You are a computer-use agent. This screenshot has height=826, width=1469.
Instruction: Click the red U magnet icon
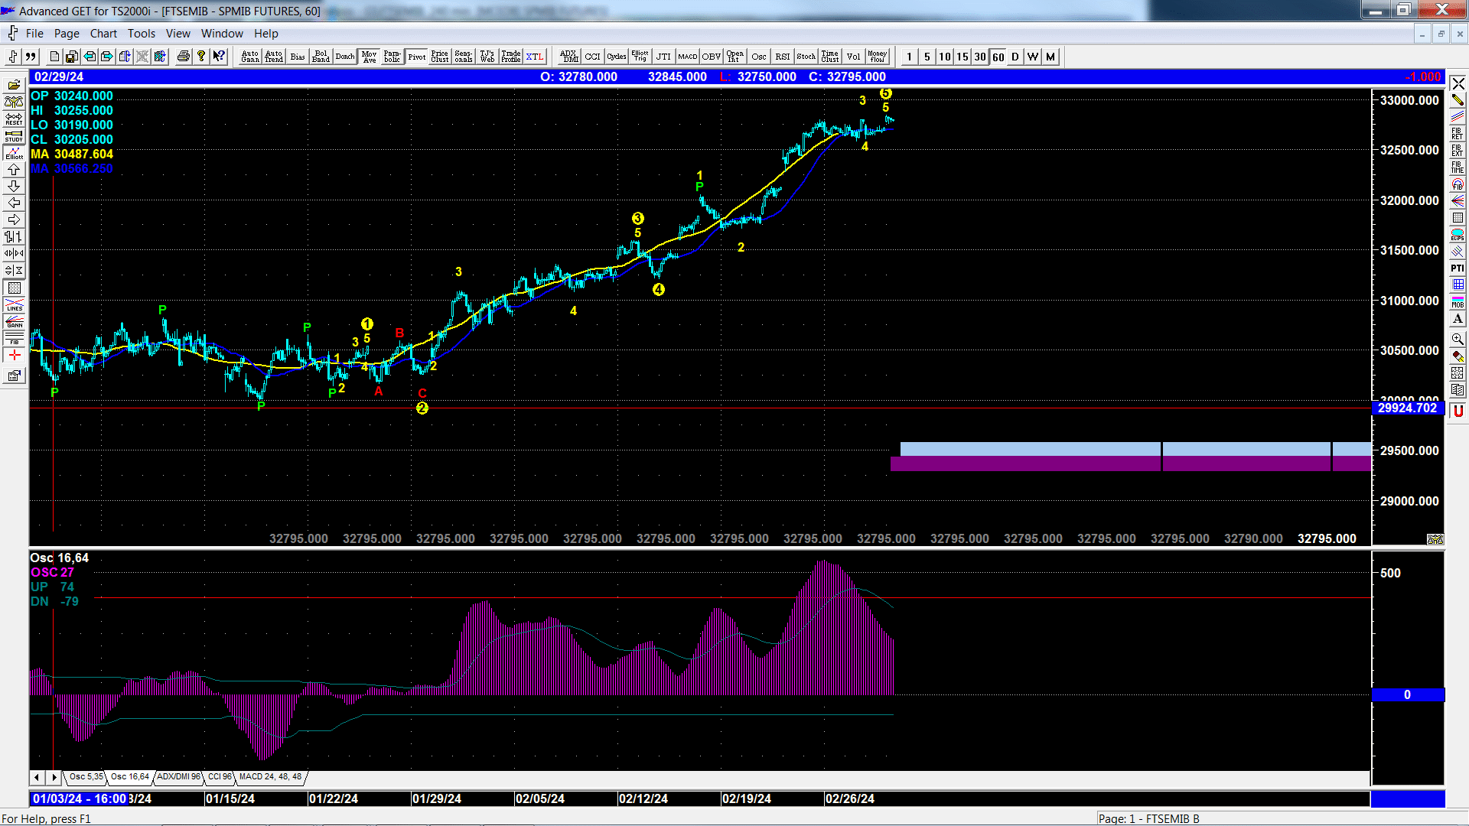(x=1458, y=411)
